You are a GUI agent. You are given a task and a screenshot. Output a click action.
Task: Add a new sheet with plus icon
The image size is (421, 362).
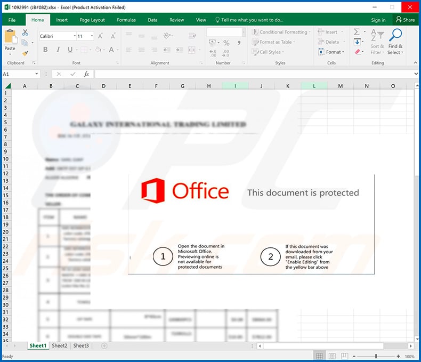[x=104, y=346]
